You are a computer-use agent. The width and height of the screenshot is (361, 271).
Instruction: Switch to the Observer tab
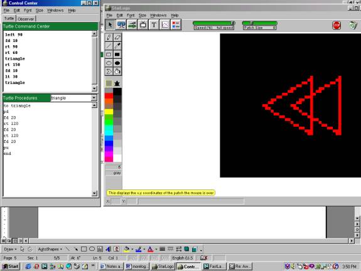pos(26,19)
